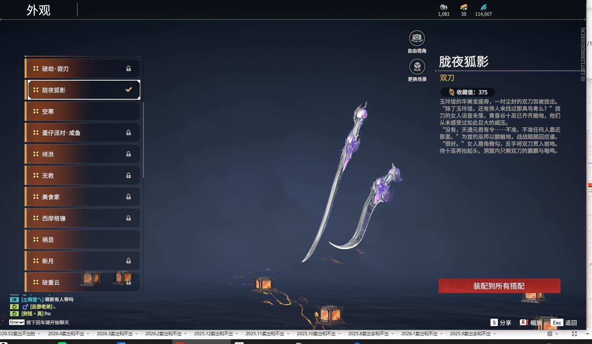This screenshot has height=344, width=592.
Task: Click the 返回 back label
Action: [x=571, y=323]
